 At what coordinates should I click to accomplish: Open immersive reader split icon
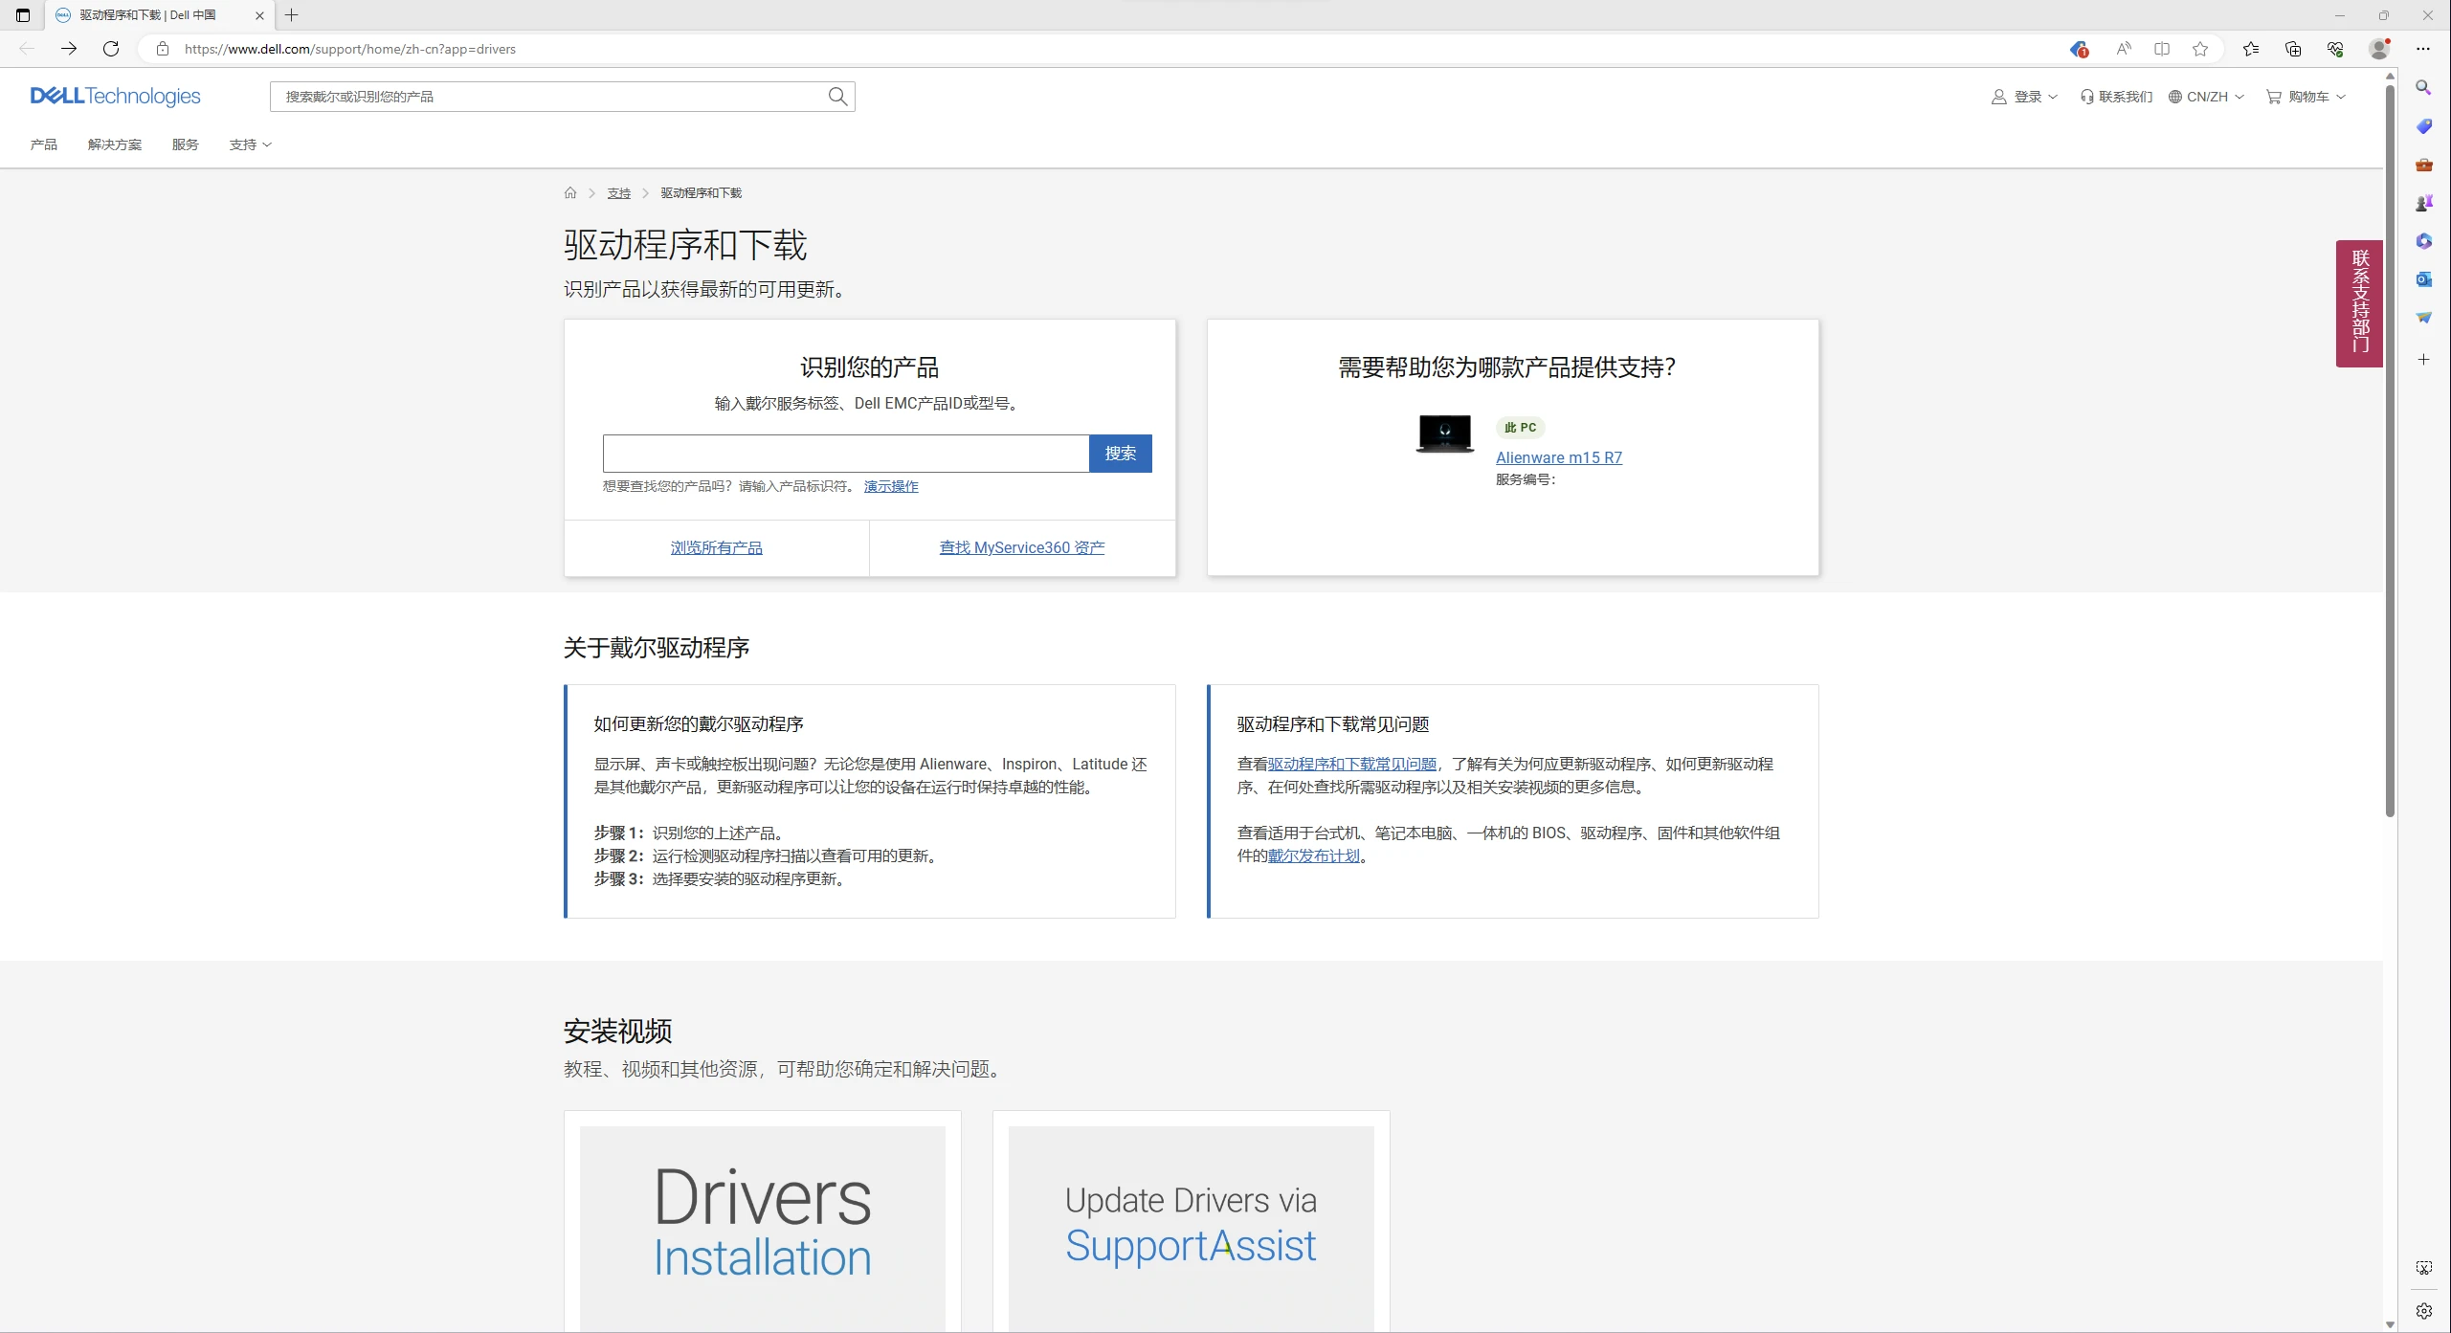tap(2162, 49)
